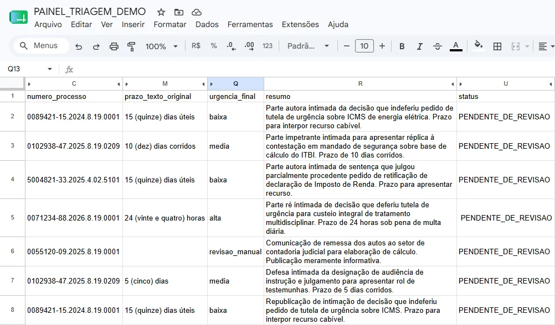Expand hidden columns left of column U

pos(460,84)
